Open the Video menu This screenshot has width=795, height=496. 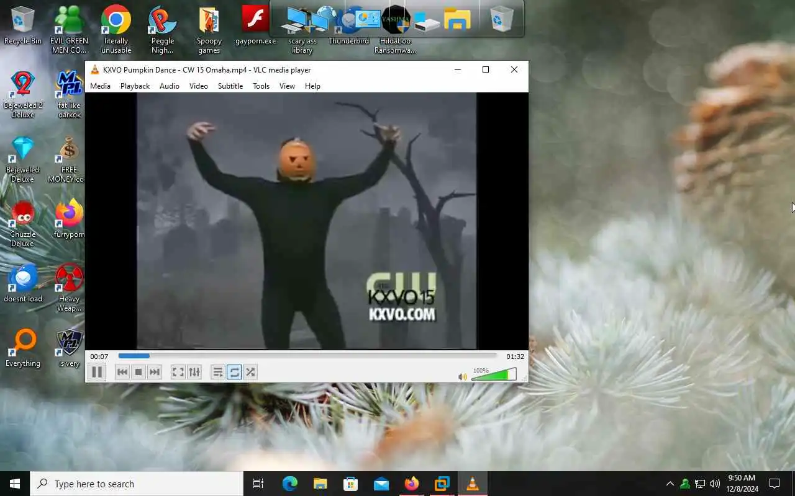198,86
